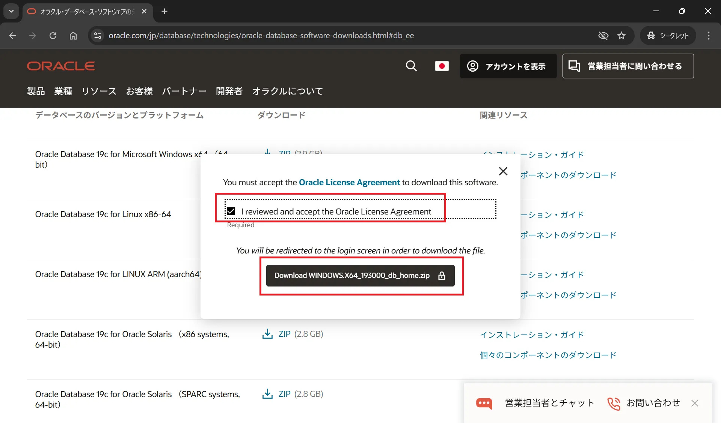Reload the Oracle downloads page
This screenshot has height=423, width=721.
point(53,36)
